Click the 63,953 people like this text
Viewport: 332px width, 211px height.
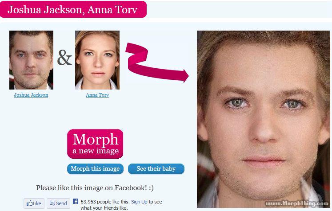[105, 202]
